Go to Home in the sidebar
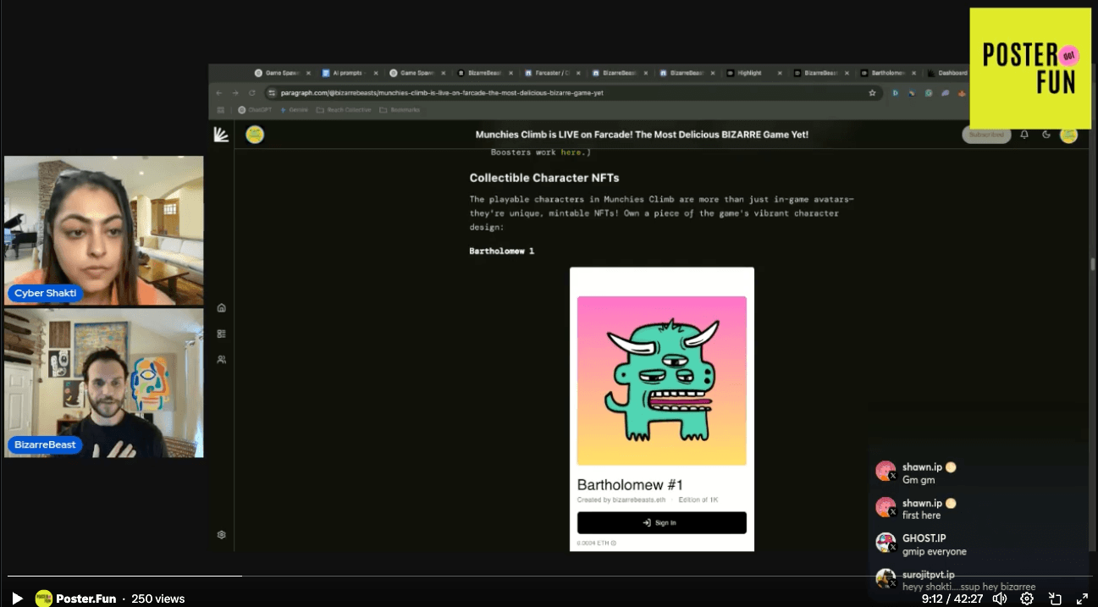Image resolution: width=1098 pixels, height=607 pixels. tap(221, 308)
